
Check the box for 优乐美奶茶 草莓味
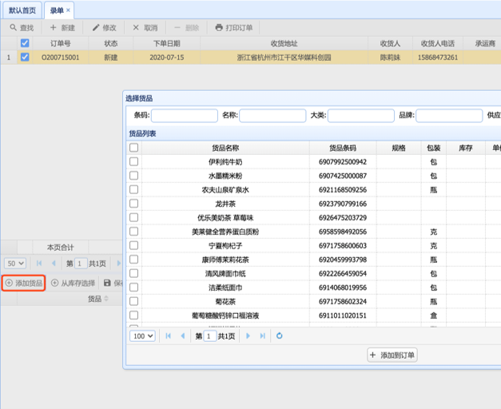coord(134,217)
